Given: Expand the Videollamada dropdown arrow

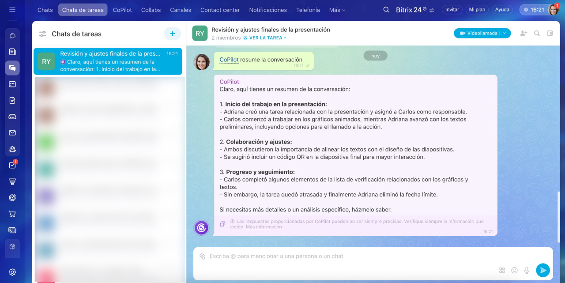Looking at the screenshot, I should coord(505,33).
